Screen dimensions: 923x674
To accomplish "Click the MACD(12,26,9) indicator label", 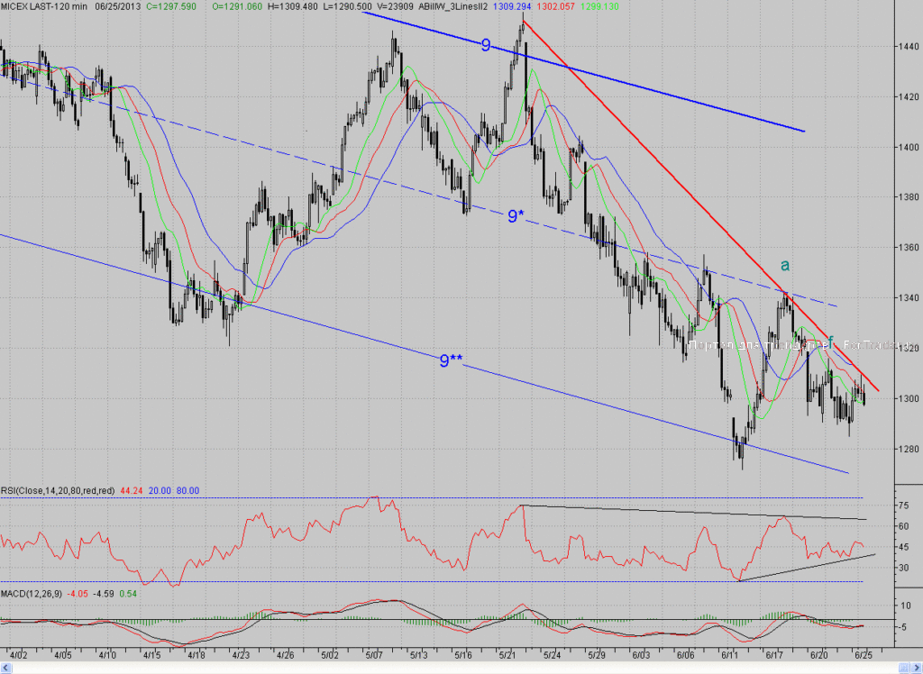I will [x=32, y=594].
